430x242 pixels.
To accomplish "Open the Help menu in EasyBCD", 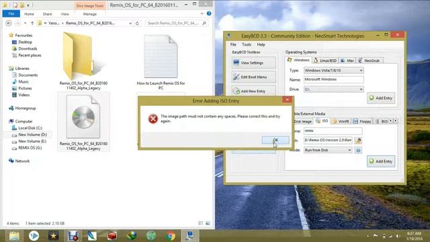I will pyautogui.click(x=261, y=44).
